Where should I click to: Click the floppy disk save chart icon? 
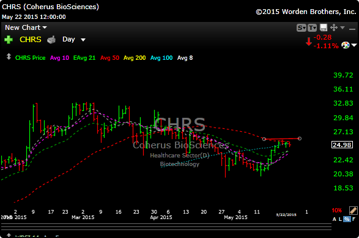(324, 27)
